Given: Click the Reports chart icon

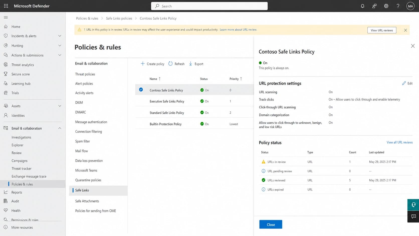Looking at the screenshot, I should pyautogui.click(x=6, y=192).
